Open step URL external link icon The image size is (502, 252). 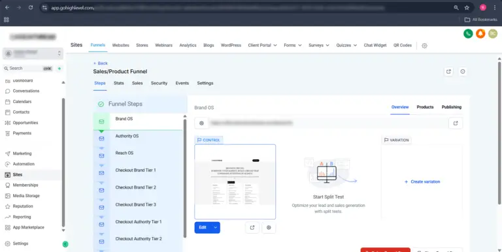[455, 123]
